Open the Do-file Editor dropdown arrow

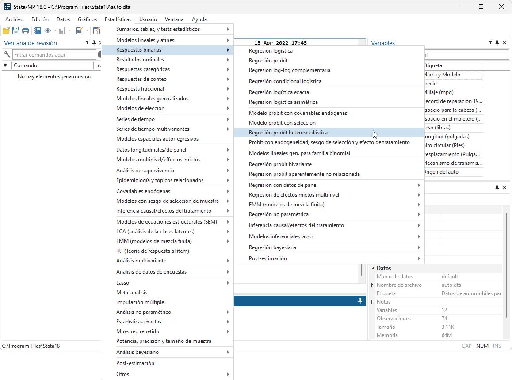(87, 30)
